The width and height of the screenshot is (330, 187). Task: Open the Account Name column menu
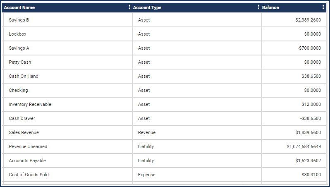pos(129,7)
